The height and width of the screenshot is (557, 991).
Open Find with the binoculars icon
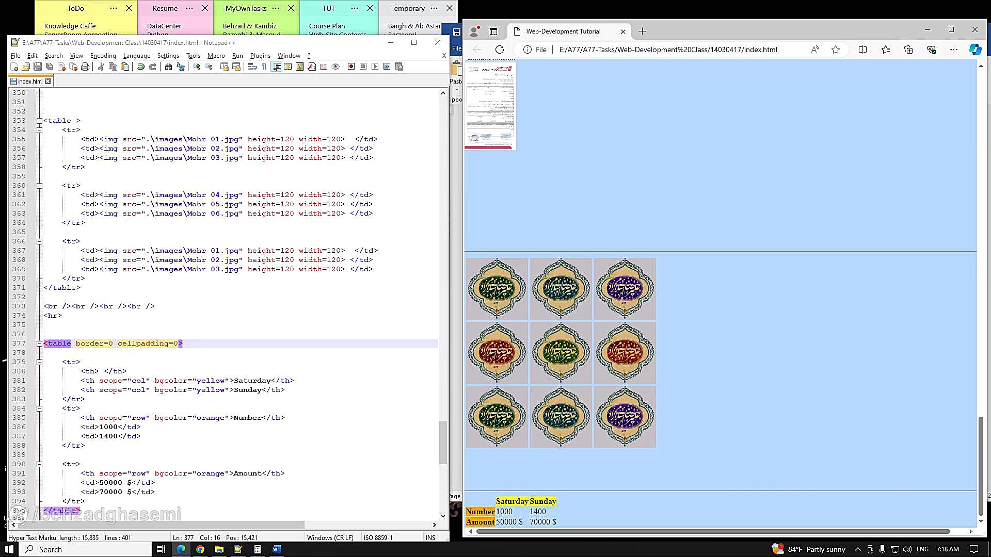coord(168,67)
